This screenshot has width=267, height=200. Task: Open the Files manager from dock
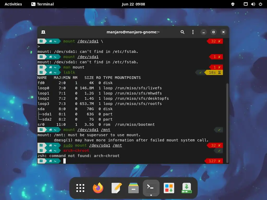click(133, 188)
